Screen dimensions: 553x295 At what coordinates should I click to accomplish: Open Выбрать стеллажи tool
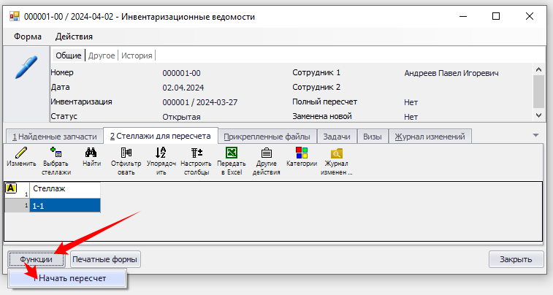point(56,153)
